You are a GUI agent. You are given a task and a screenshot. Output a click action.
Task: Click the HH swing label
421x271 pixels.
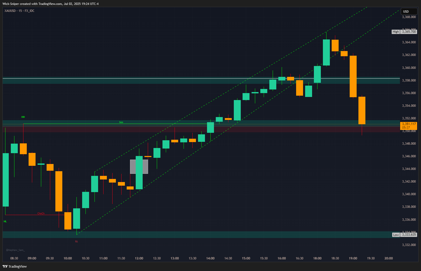coord(23,117)
